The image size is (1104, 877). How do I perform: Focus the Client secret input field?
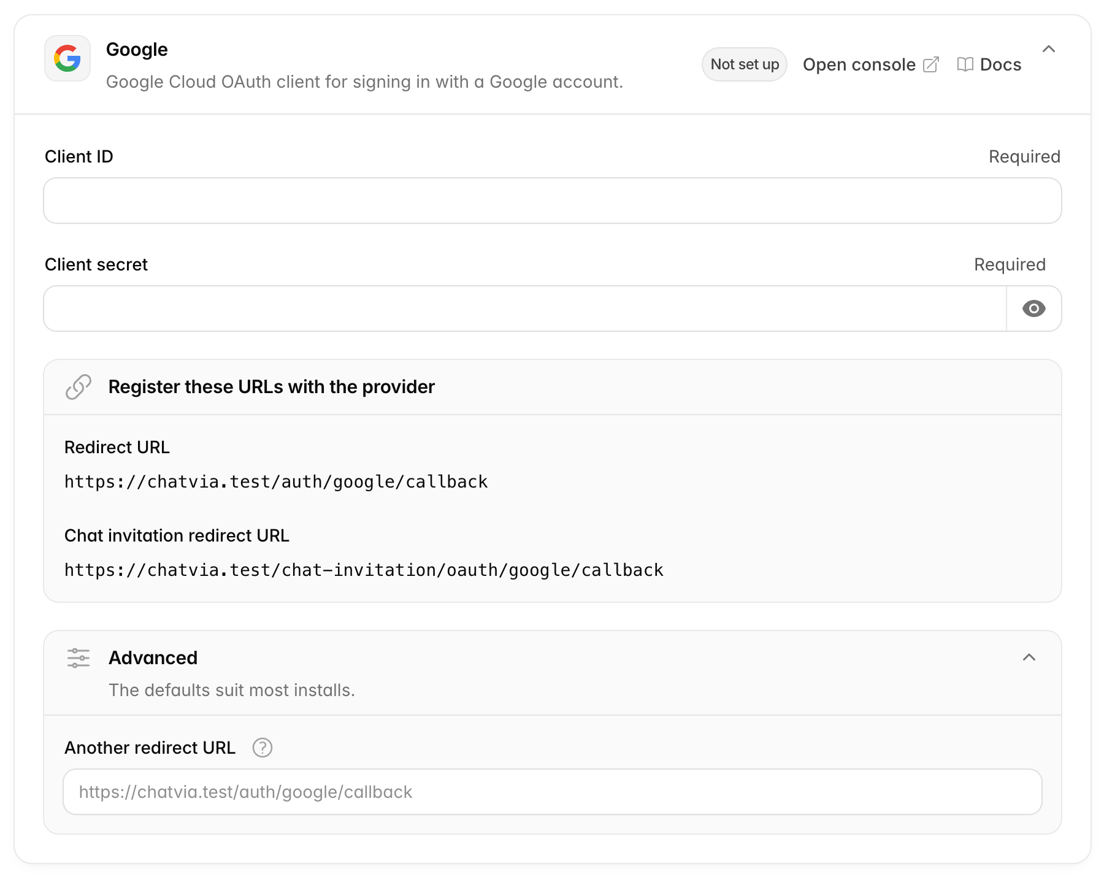pos(525,308)
